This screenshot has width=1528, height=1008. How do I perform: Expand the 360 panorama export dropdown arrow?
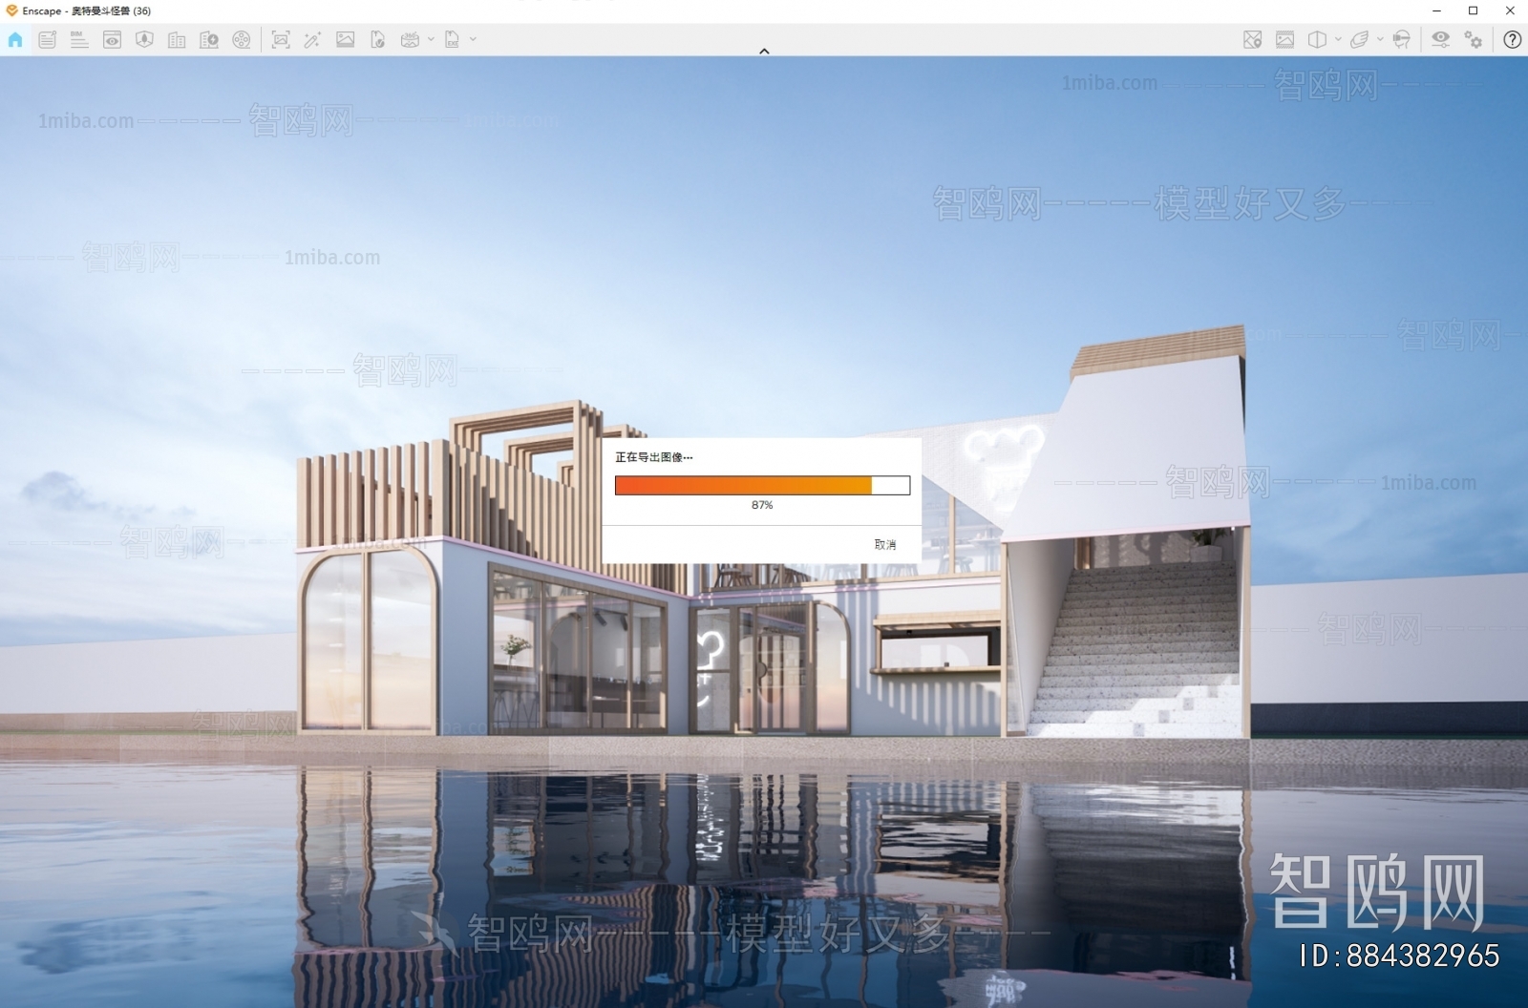coord(431,39)
